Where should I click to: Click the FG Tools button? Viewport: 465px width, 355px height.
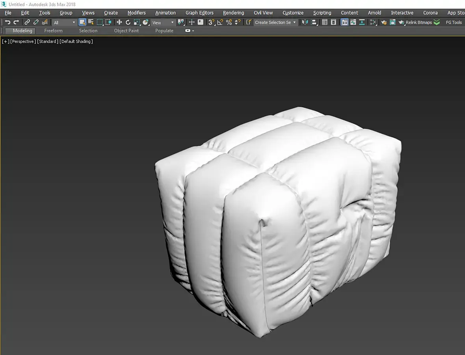point(454,22)
